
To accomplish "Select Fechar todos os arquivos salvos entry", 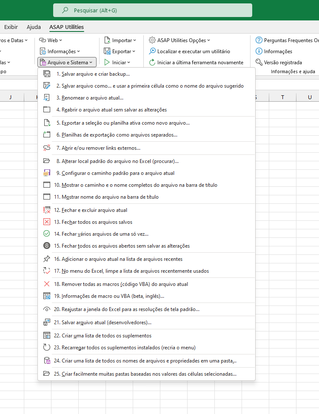I will 146,222.
